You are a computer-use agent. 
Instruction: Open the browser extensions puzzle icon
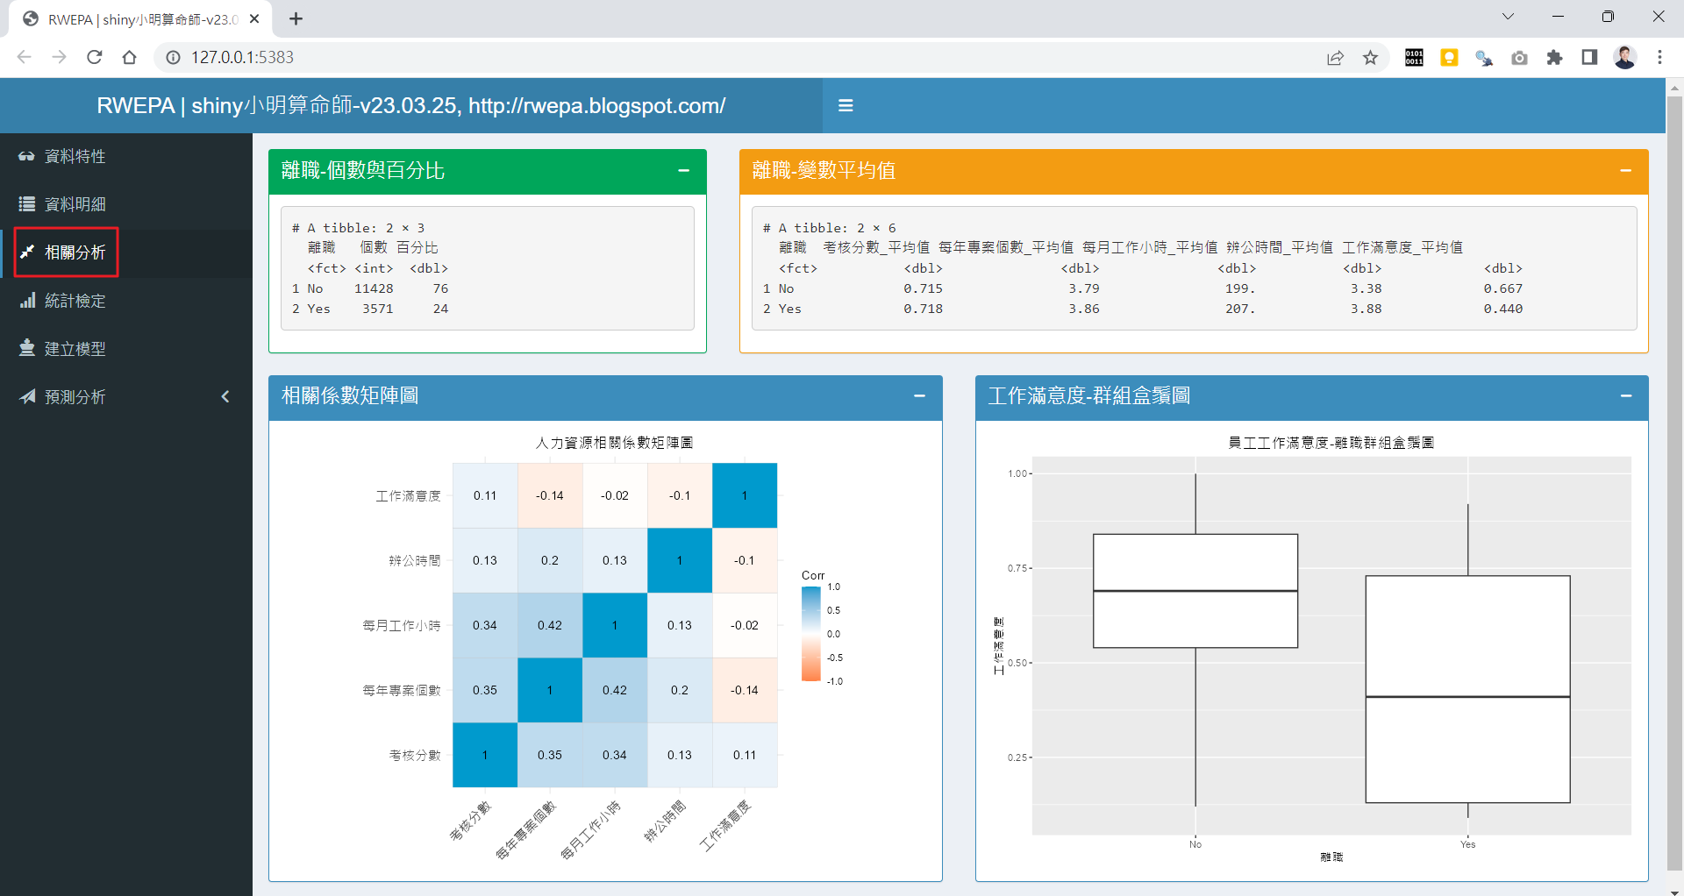(x=1554, y=58)
